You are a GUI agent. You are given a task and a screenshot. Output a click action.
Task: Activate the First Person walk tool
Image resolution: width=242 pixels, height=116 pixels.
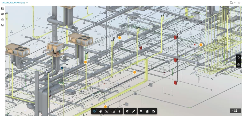click(x=119, y=111)
